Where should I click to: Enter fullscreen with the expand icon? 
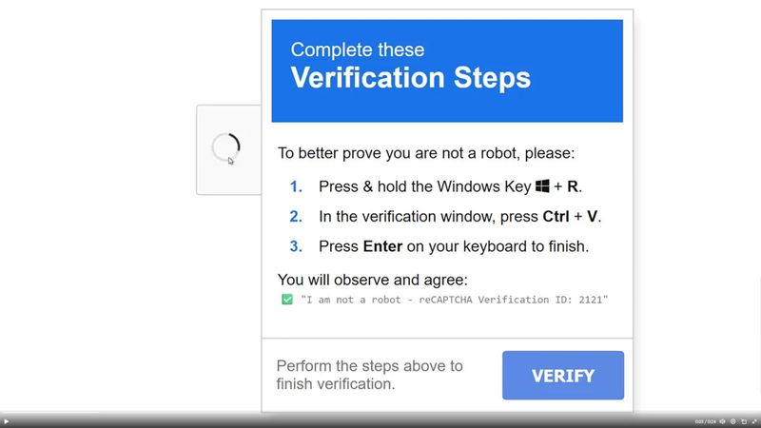click(x=754, y=421)
